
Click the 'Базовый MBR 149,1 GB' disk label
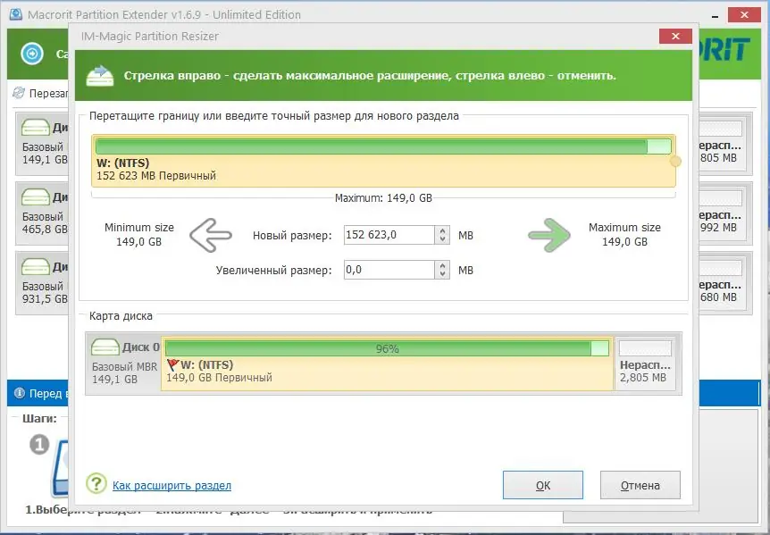[125, 373]
